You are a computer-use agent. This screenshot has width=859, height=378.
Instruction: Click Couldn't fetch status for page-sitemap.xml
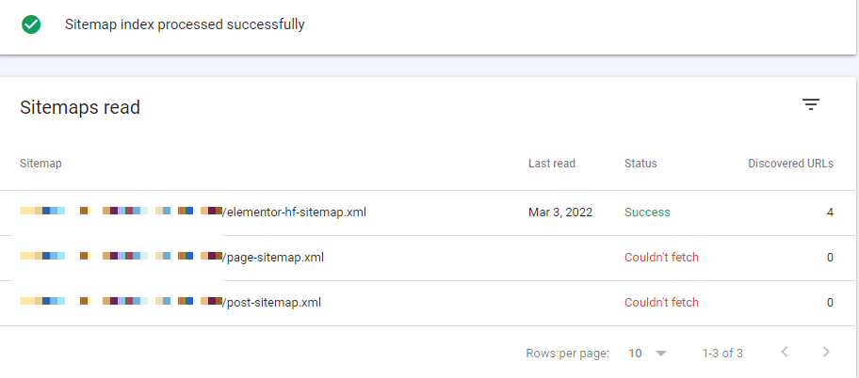tap(661, 257)
